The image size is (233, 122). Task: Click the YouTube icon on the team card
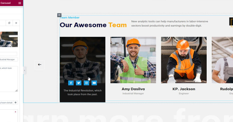(x=94, y=83)
